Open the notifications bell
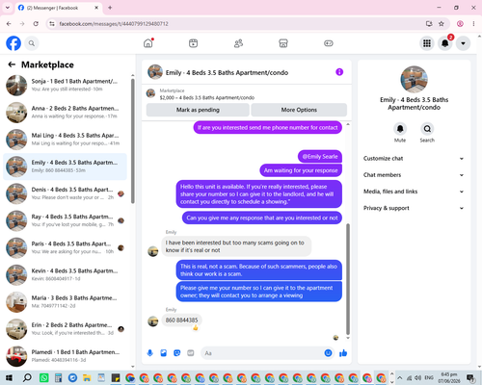The image size is (482, 385). 444,43
